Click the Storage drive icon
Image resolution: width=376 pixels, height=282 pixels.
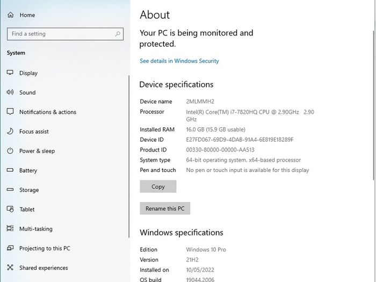[10, 190]
